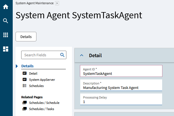Screen dimensions: 174x116
Task: Click the System Agent Maintenance breadcrumb
Action: coord(34,3)
